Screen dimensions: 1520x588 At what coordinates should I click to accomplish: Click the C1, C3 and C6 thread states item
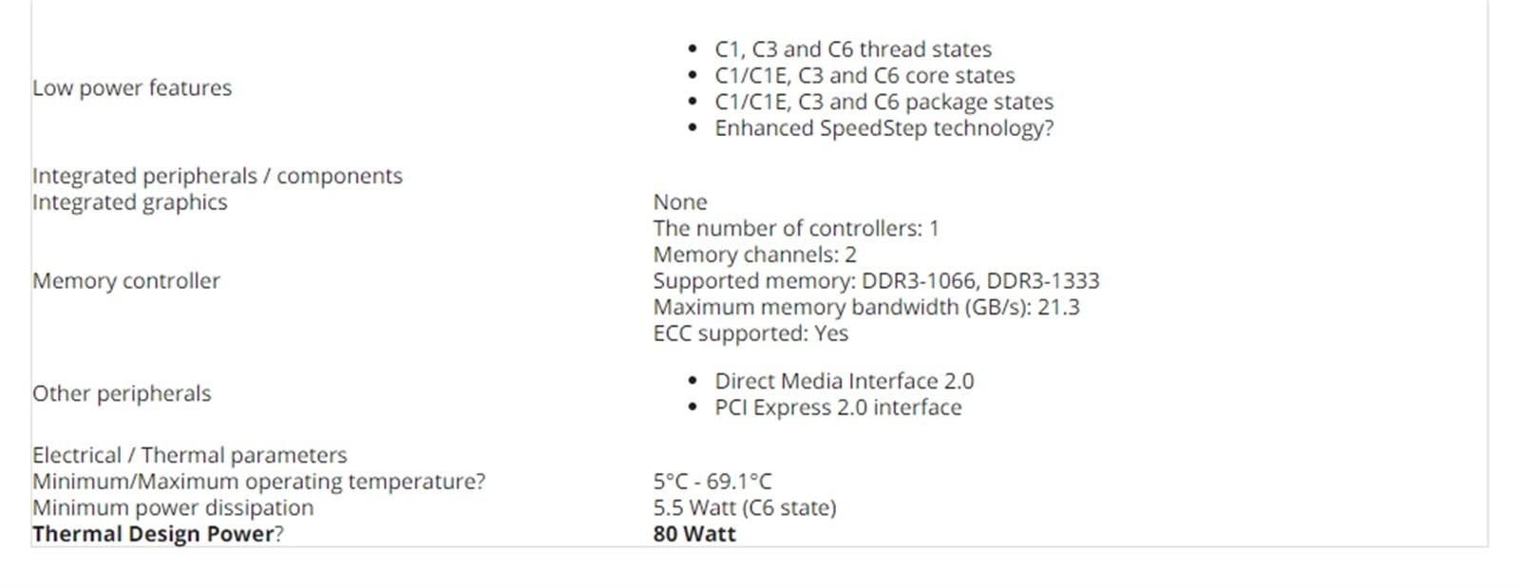852,49
